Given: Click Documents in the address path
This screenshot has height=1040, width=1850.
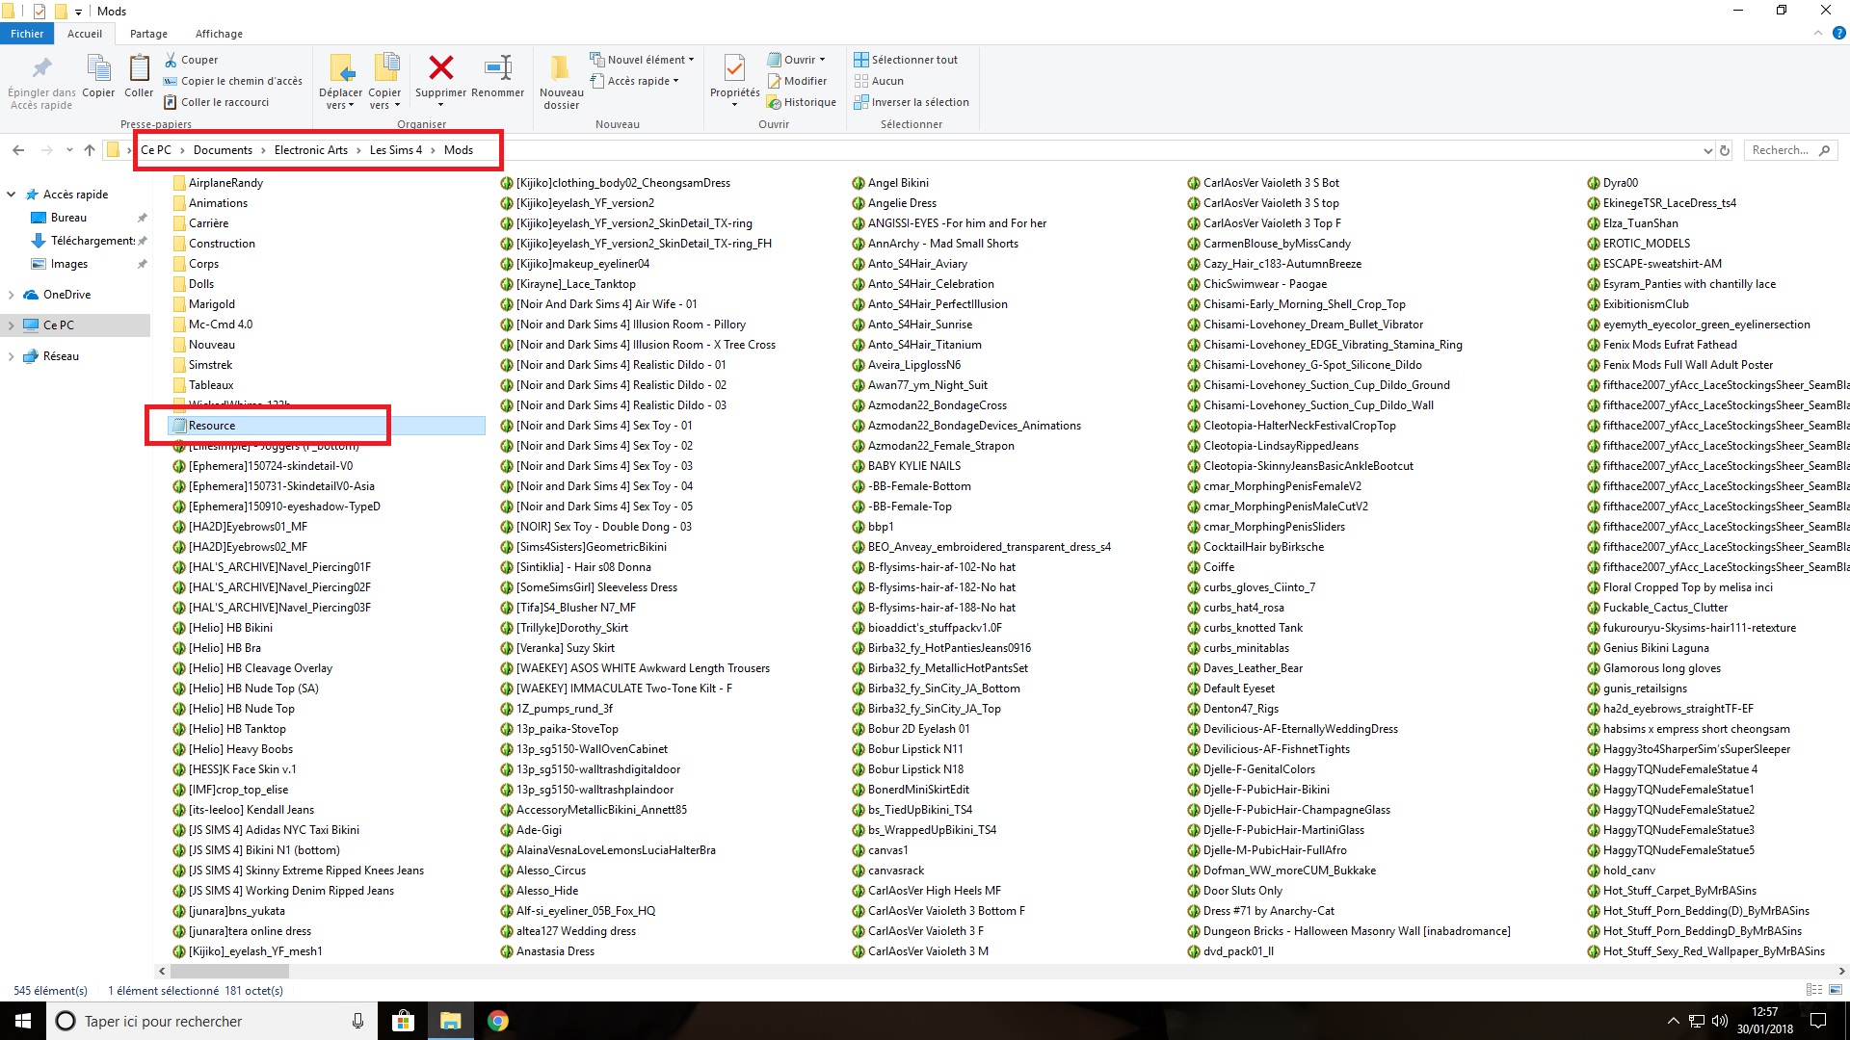Looking at the screenshot, I should [x=223, y=150].
